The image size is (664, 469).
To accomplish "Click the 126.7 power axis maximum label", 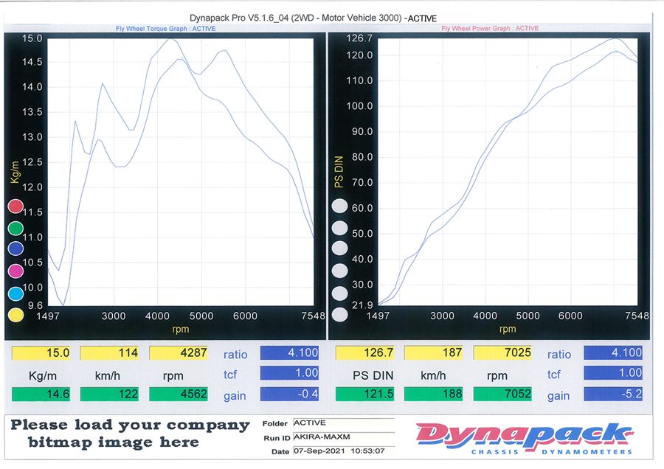I will pyautogui.click(x=359, y=38).
